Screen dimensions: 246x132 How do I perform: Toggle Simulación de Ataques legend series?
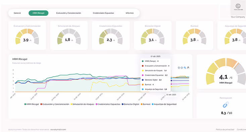point(82,104)
